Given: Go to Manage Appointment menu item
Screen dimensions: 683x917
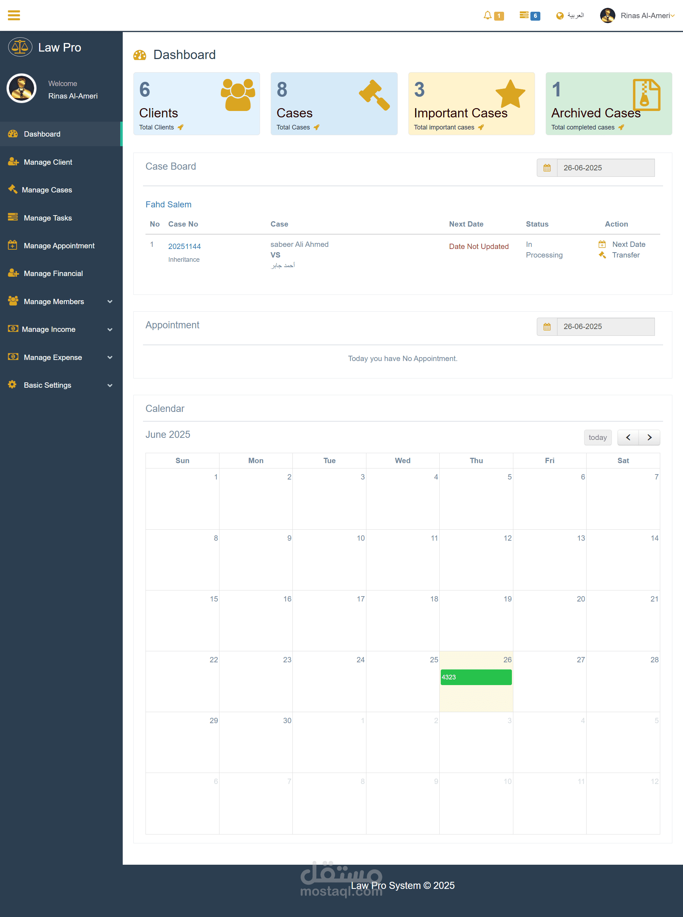Looking at the screenshot, I should 59,245.
